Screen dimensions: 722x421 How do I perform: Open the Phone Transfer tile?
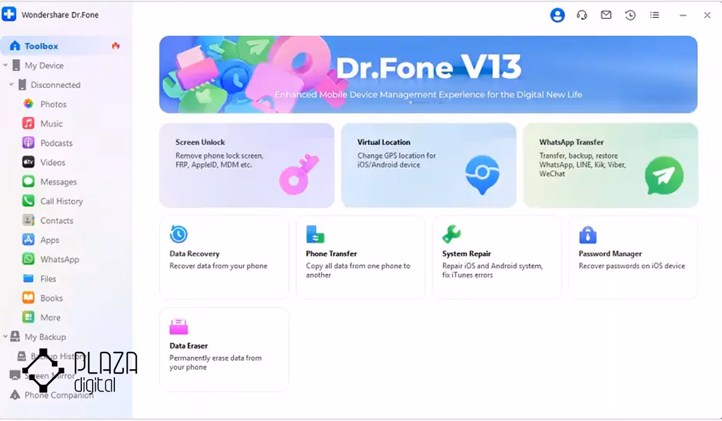pyautogui.click(x=360, y=257)
